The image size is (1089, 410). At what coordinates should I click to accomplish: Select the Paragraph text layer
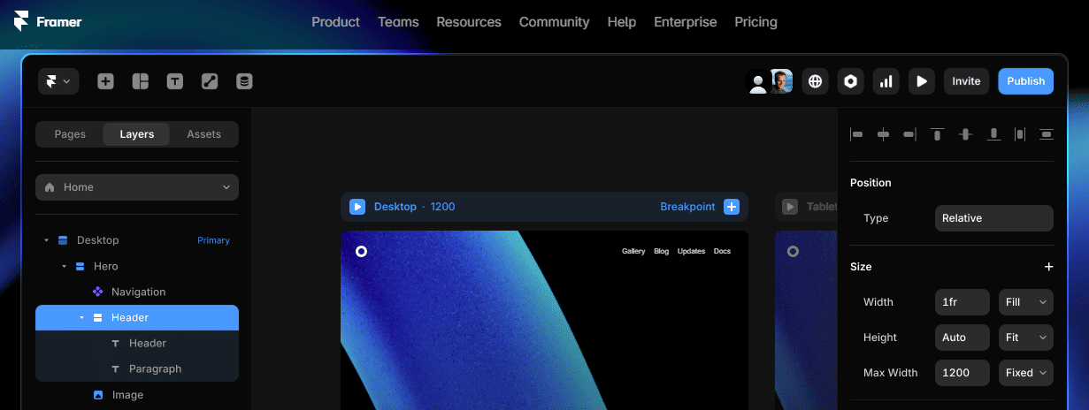pyautogui.click(x=137, y=368)
